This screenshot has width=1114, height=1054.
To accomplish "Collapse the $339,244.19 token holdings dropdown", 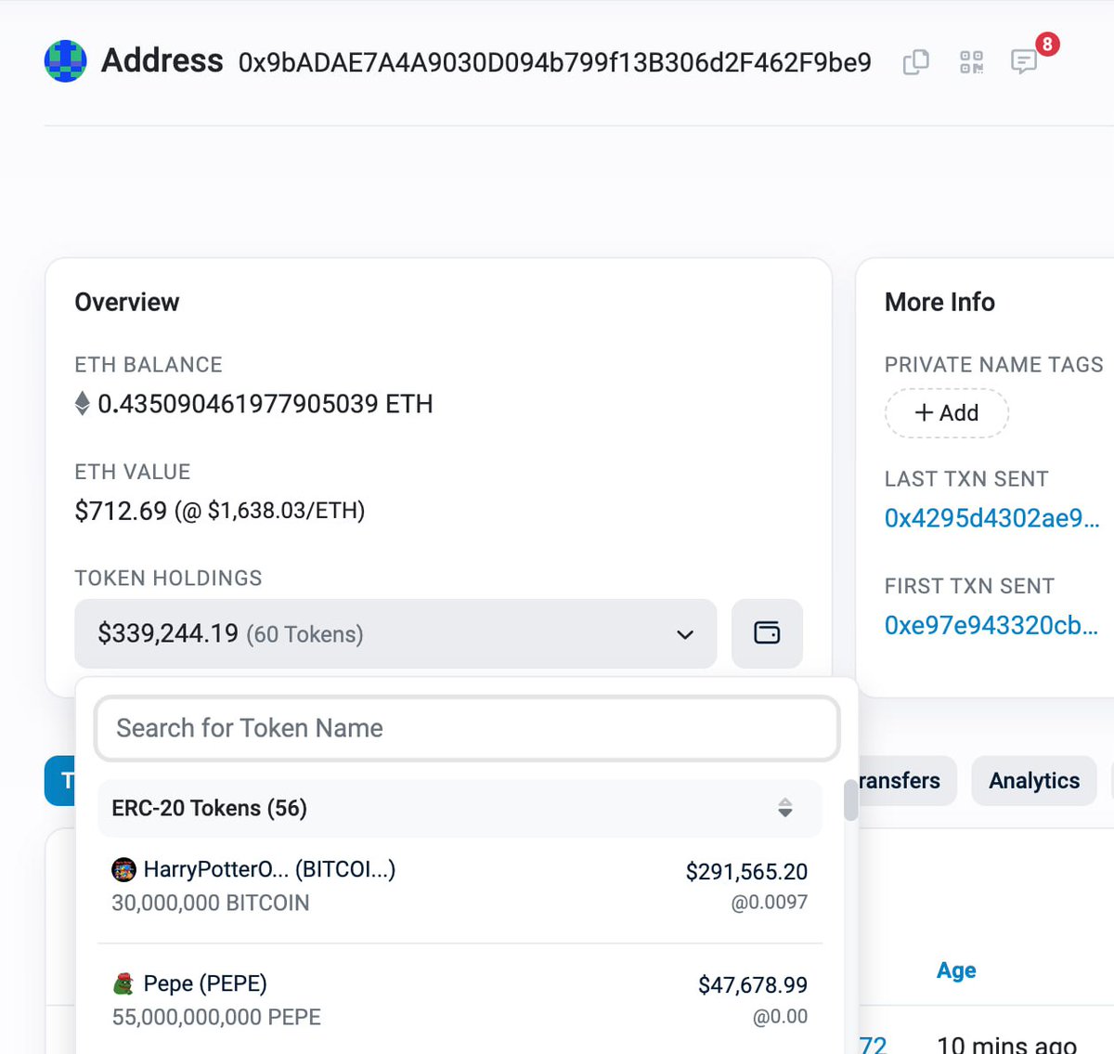I will (x=395, y=633).
